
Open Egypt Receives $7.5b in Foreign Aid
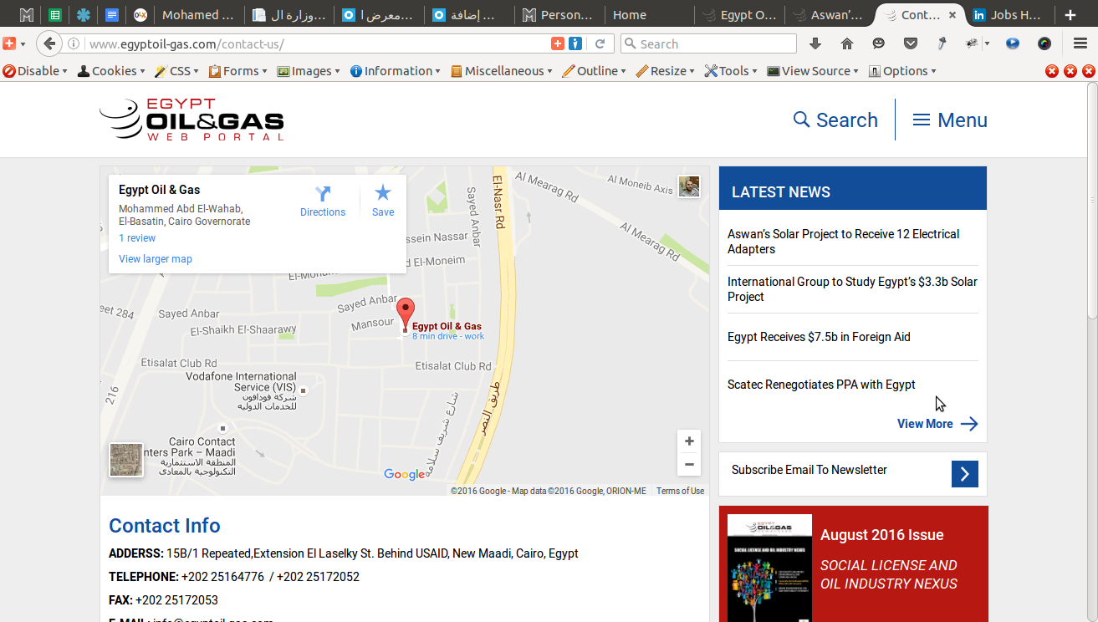tap(819, 337)
